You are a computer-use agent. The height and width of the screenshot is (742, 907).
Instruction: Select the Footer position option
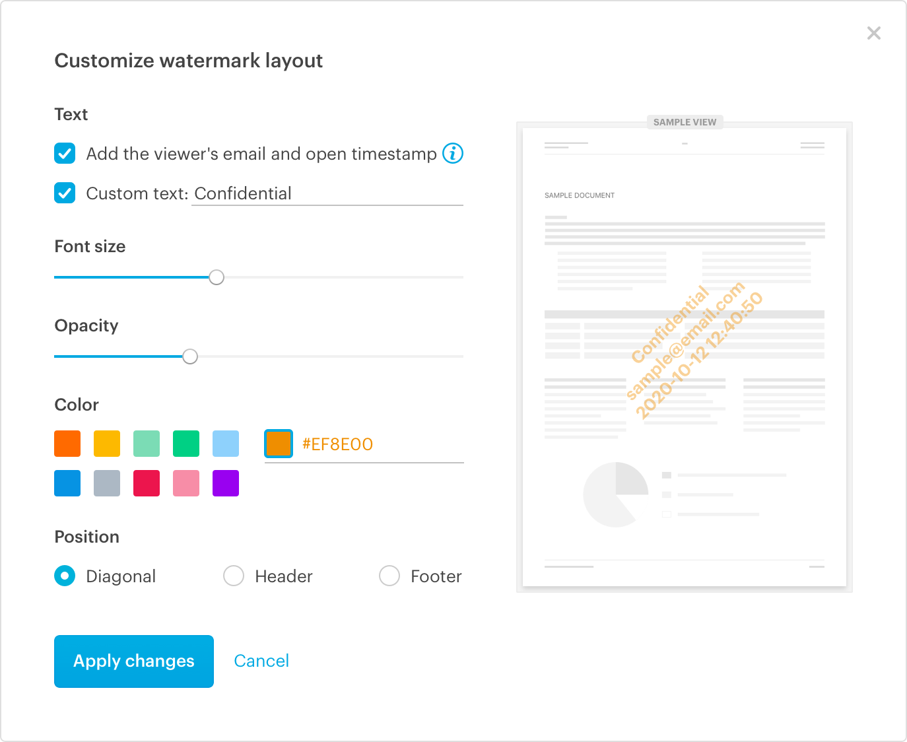(389, 576)
